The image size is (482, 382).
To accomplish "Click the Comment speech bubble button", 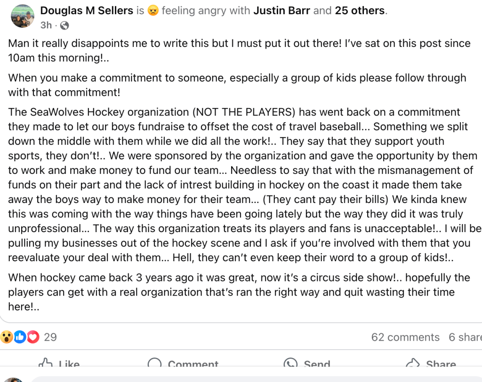I will pyautogui.click(x=183, y=364).
